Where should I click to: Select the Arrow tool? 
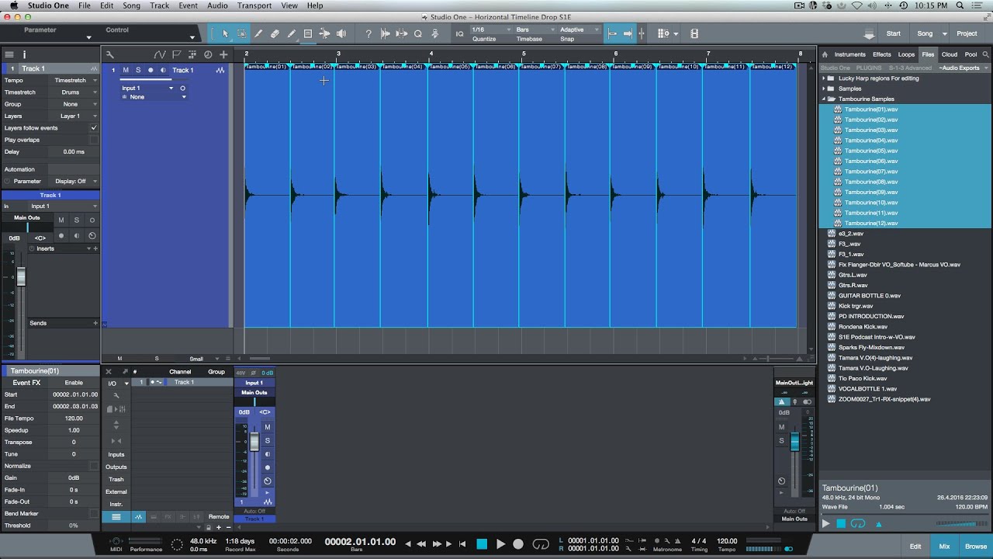click(x=225, y=33)
